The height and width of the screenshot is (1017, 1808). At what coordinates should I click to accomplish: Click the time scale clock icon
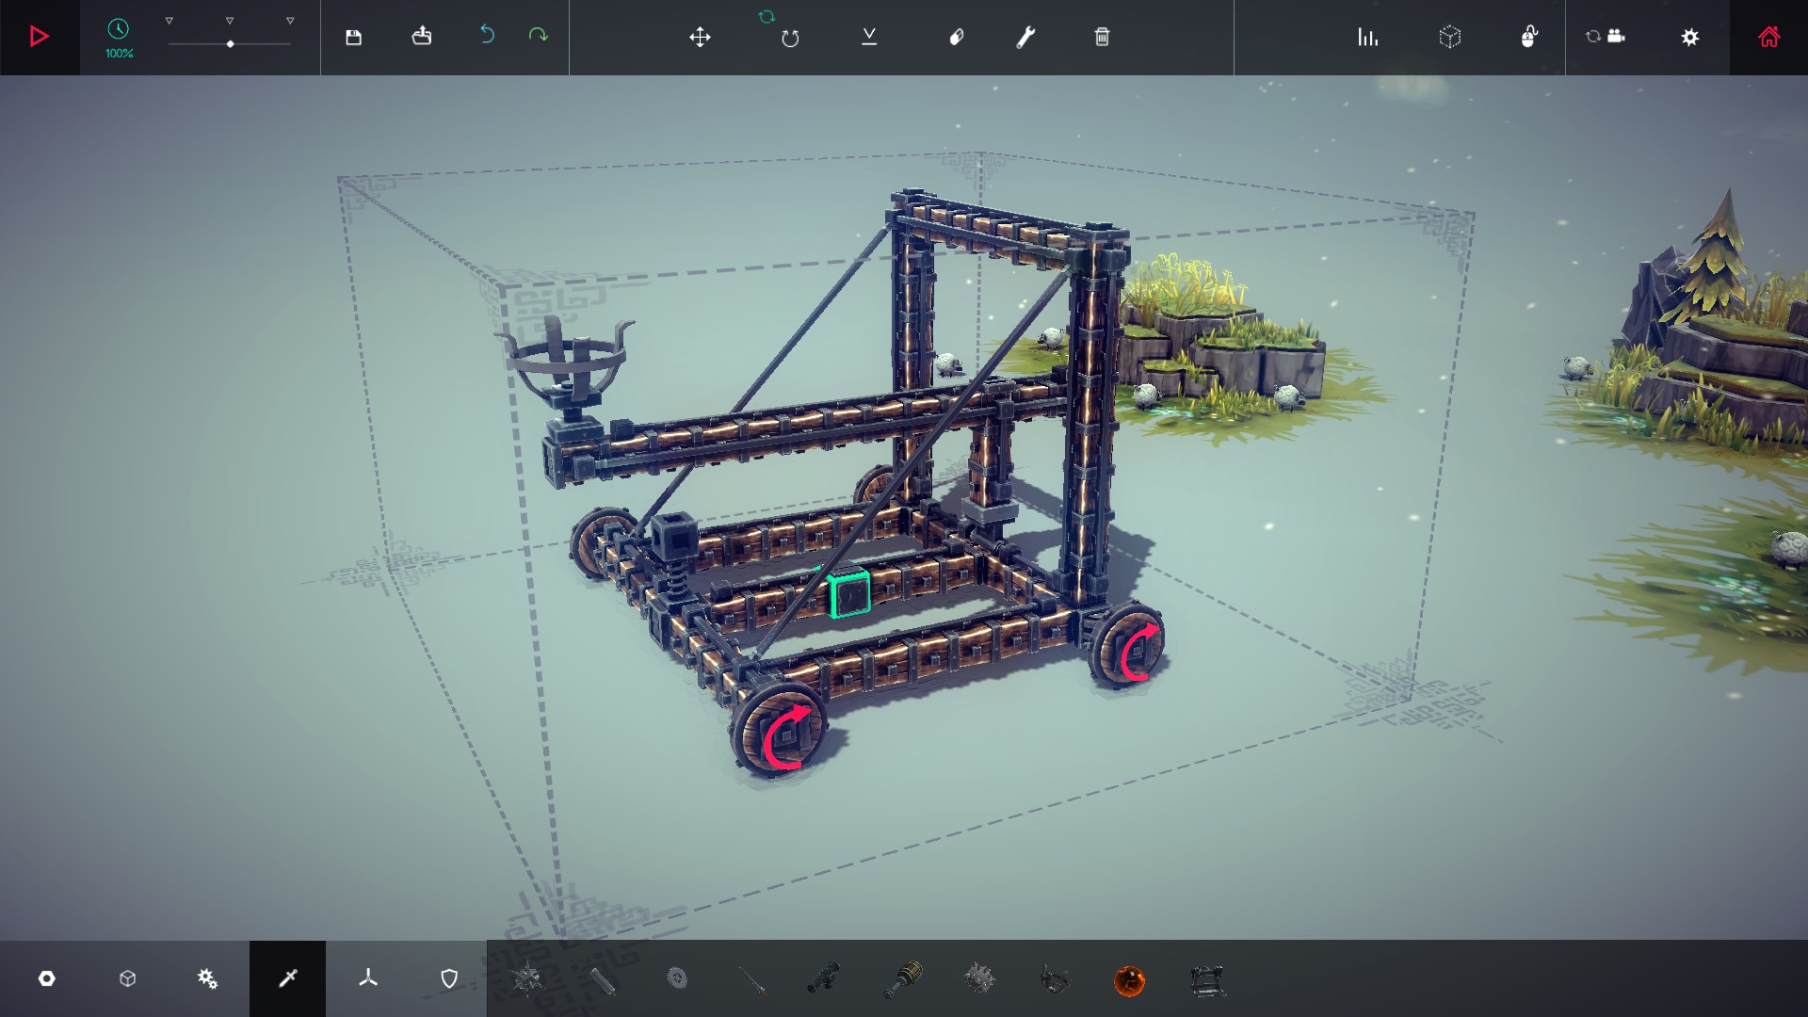(x=118, y=29)
